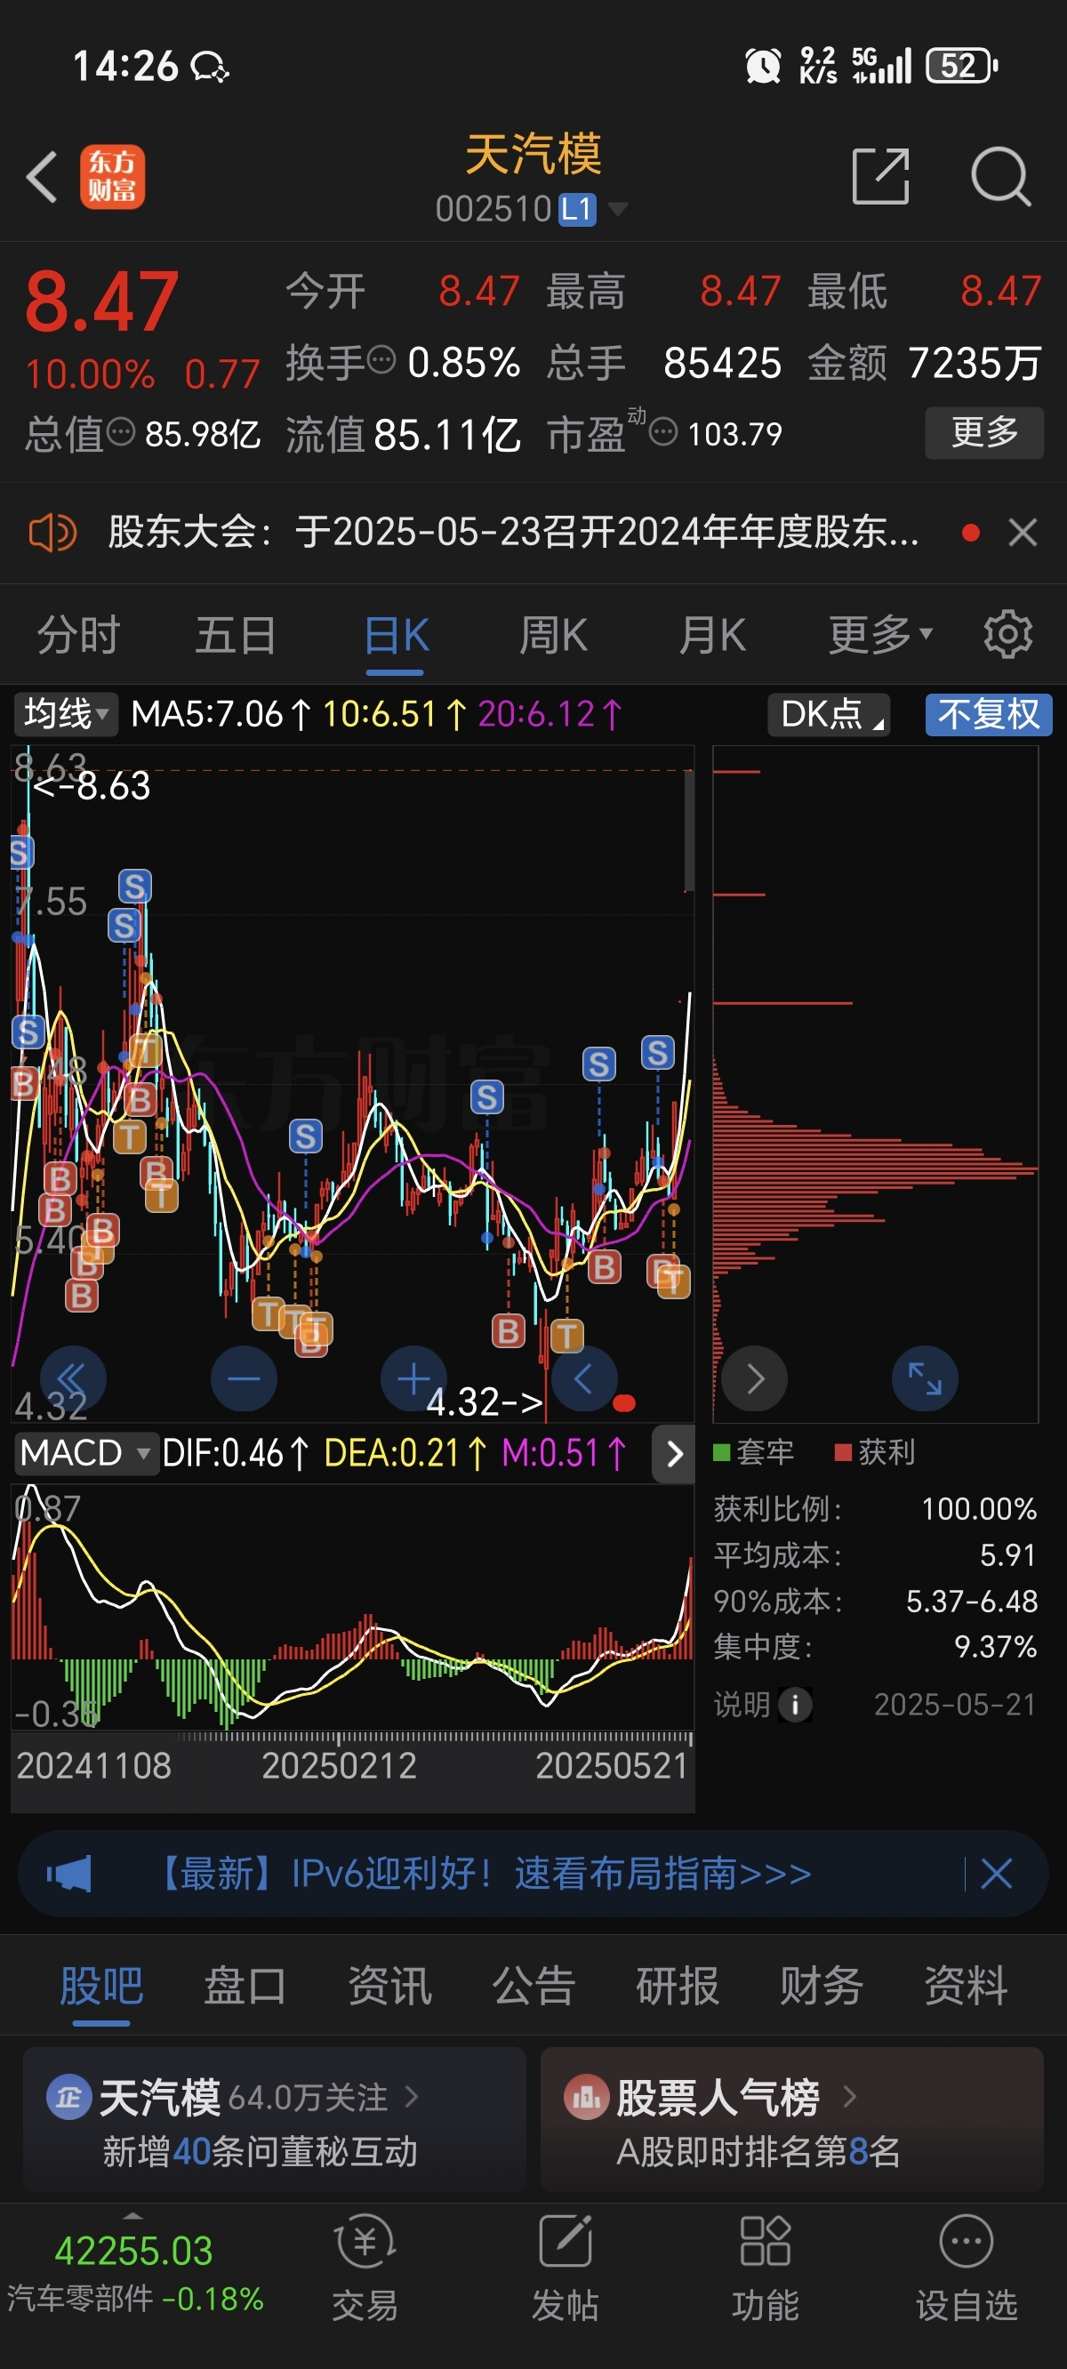Open the 功能 functions icon
Screen dimensions: 1067x2369
point(766,2268)
